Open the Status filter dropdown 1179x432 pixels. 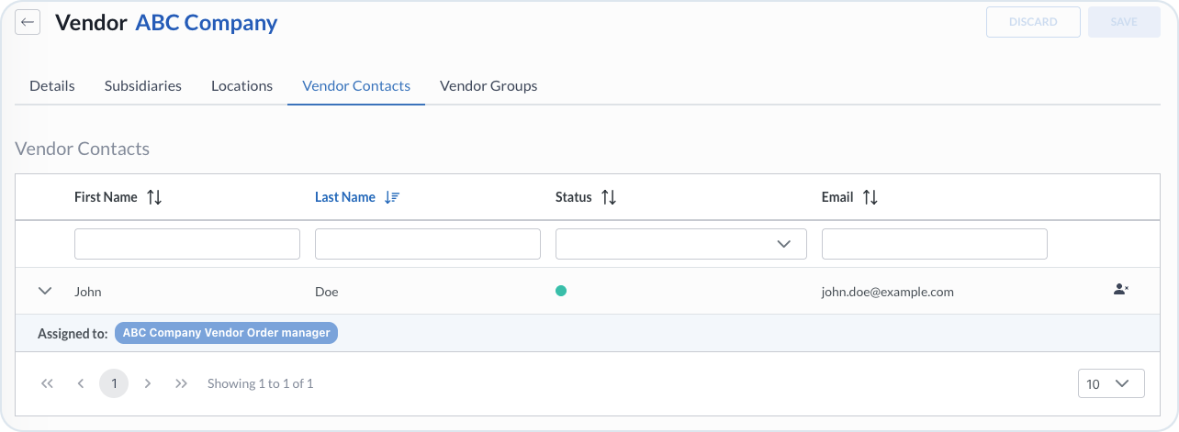click(x=680, y=244)
